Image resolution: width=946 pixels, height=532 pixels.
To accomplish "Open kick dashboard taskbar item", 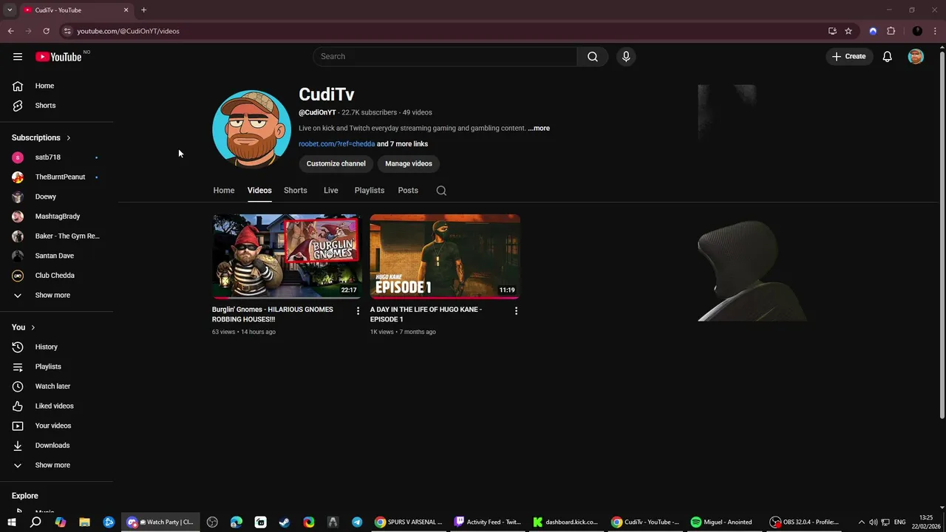I will pos(565,522).
